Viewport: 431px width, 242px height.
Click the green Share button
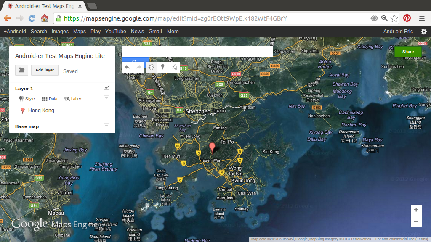(407, 51)
